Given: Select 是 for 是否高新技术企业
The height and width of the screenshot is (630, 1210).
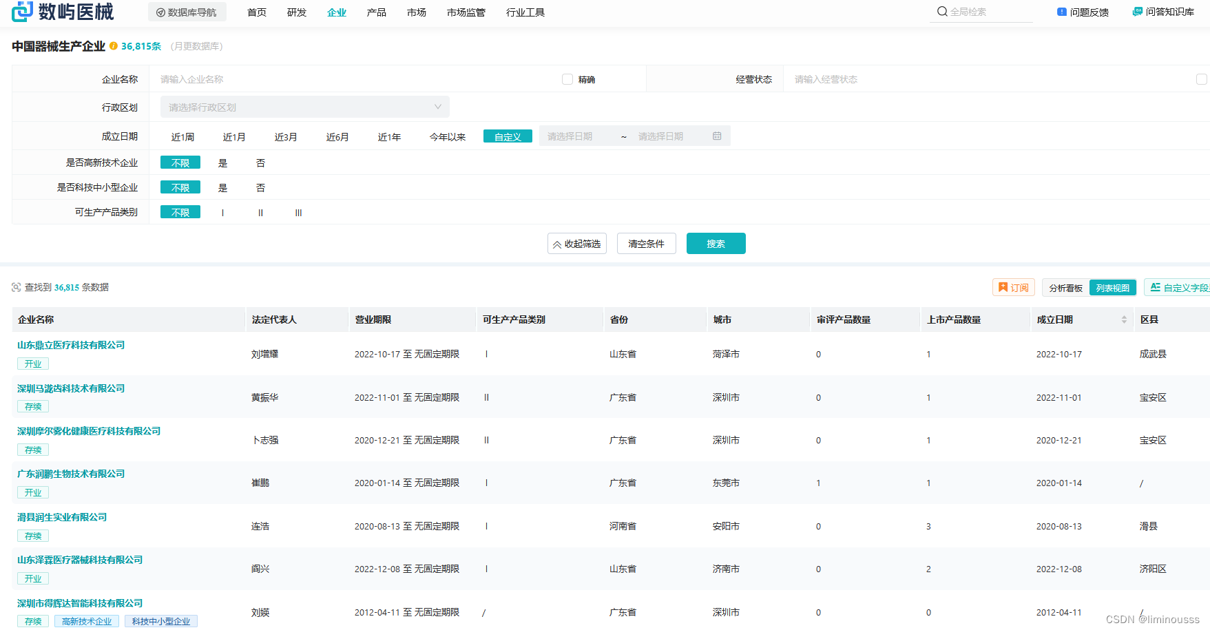Looking at the screenshot, I should tap(222, 163).
